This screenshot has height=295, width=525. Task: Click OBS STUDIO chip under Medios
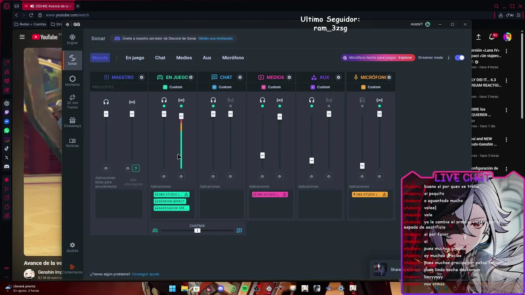(270, 195)
